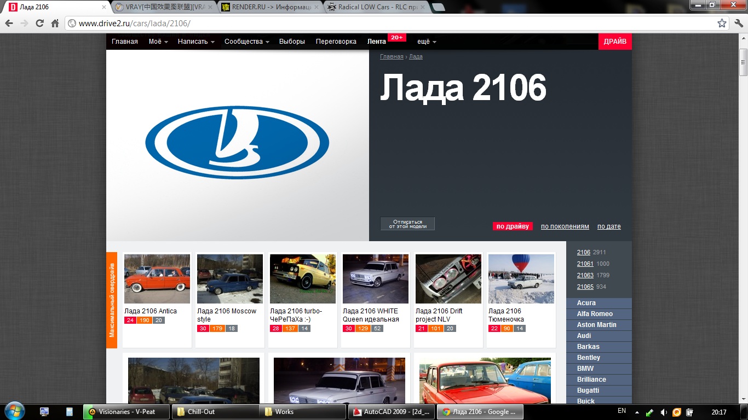
Task: Click the browser forward arrow
Action: click(x=24, y=24)
